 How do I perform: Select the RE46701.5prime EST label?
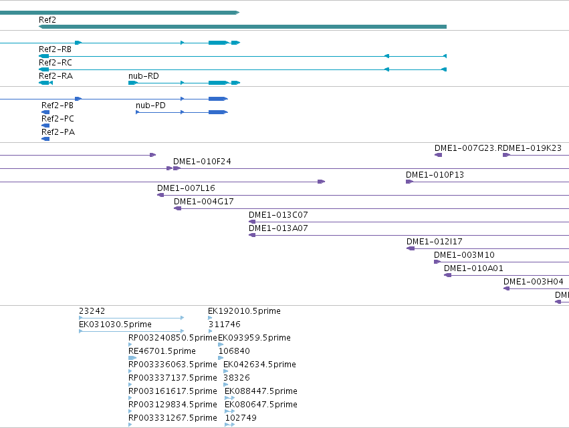(x=162, y=351)
